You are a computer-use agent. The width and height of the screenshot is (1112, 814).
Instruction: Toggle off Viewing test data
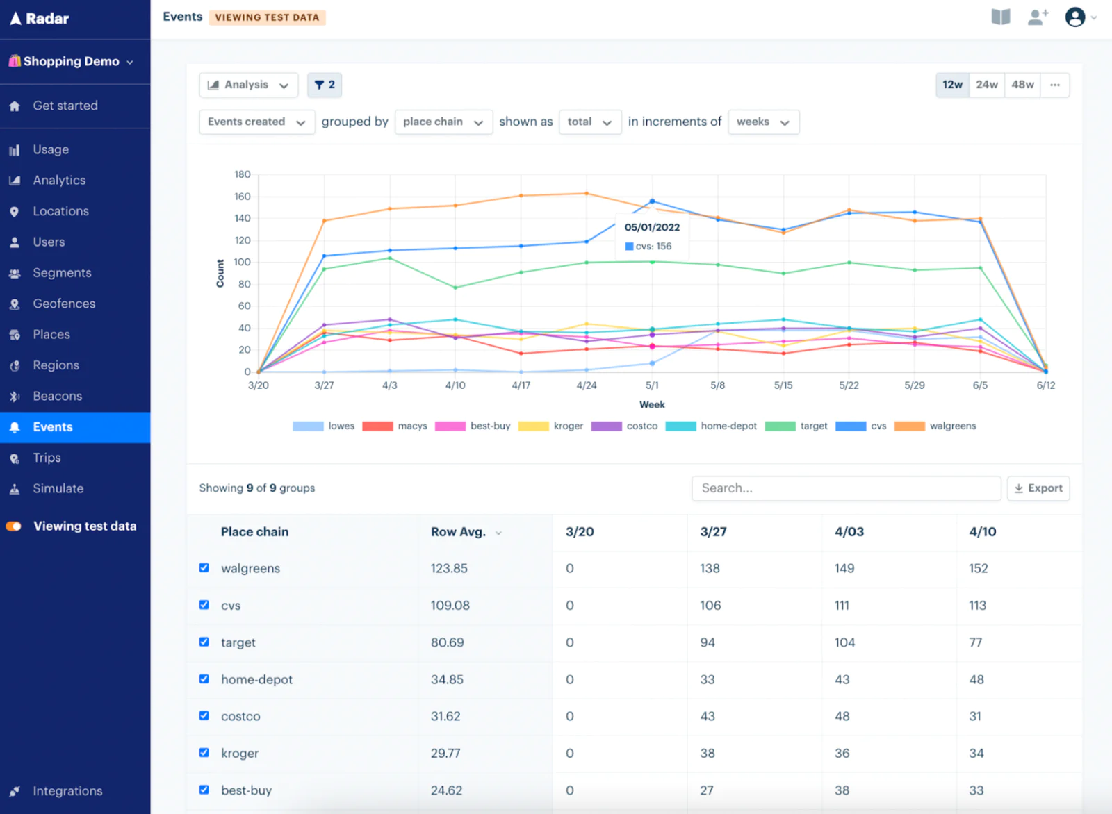[x=15, y=526]
